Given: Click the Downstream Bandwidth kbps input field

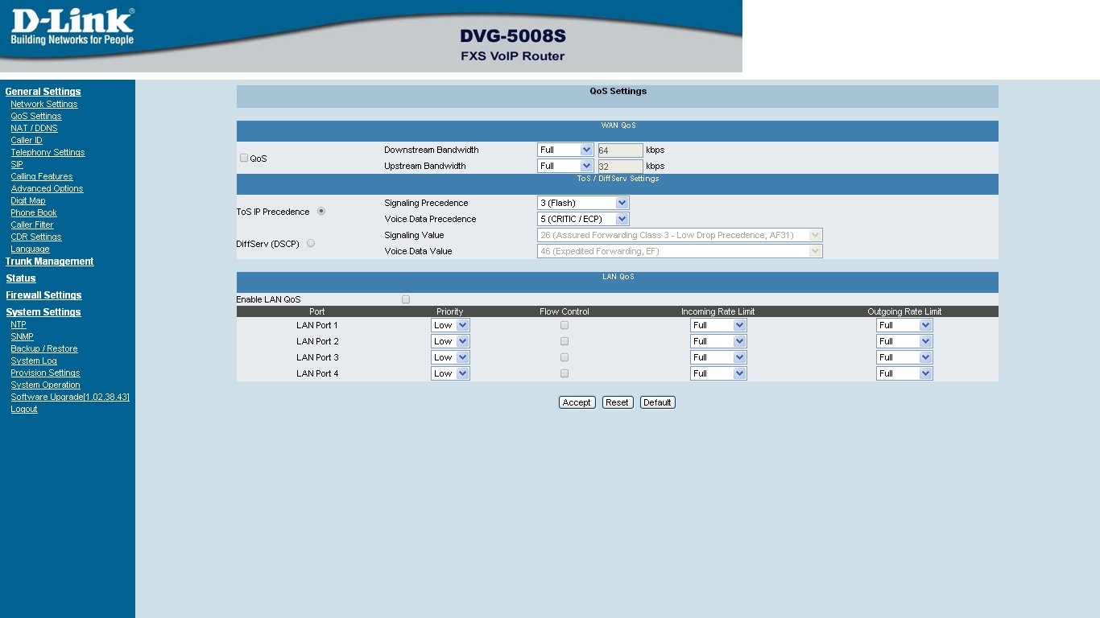Looking at the screenshot, I should point(620,150).
